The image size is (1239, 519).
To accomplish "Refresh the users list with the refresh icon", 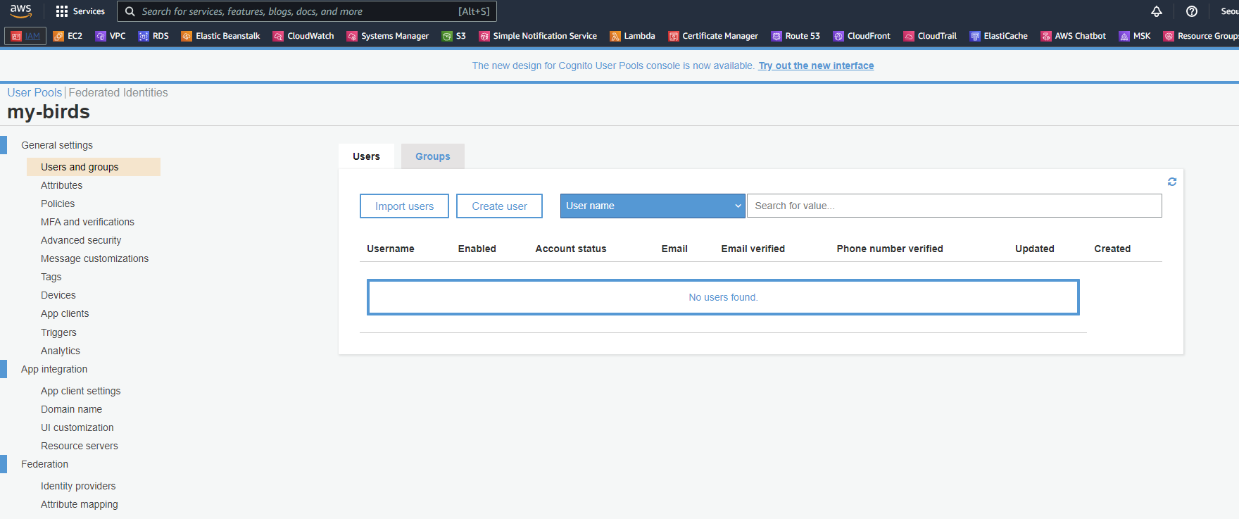I will 1172,182.
